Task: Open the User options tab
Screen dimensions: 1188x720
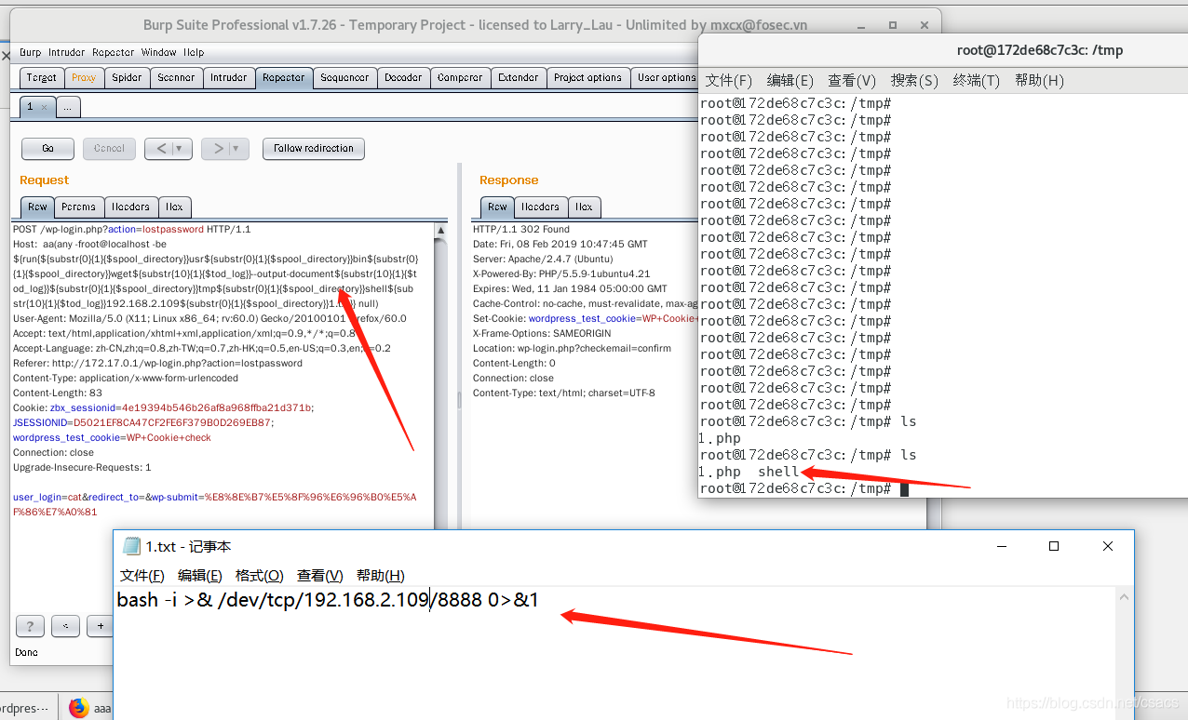Action: click(x=665, y=78)
